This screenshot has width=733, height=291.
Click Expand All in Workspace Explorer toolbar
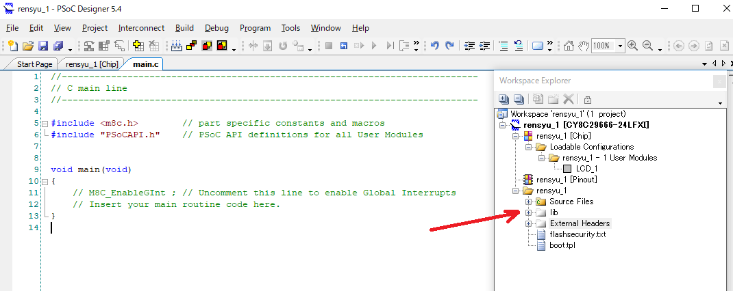[x=504, y=99]
